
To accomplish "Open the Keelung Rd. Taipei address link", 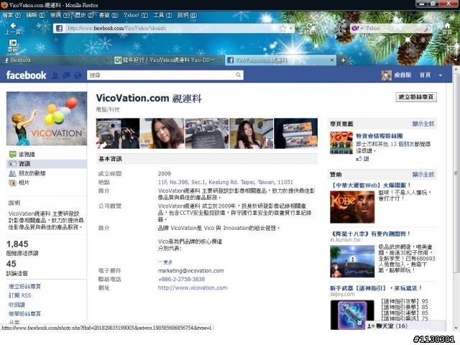I will coord(225,182).
